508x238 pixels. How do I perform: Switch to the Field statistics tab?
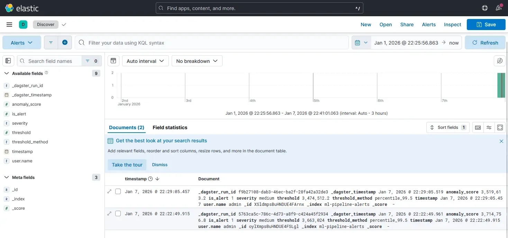tap(170, 127)
